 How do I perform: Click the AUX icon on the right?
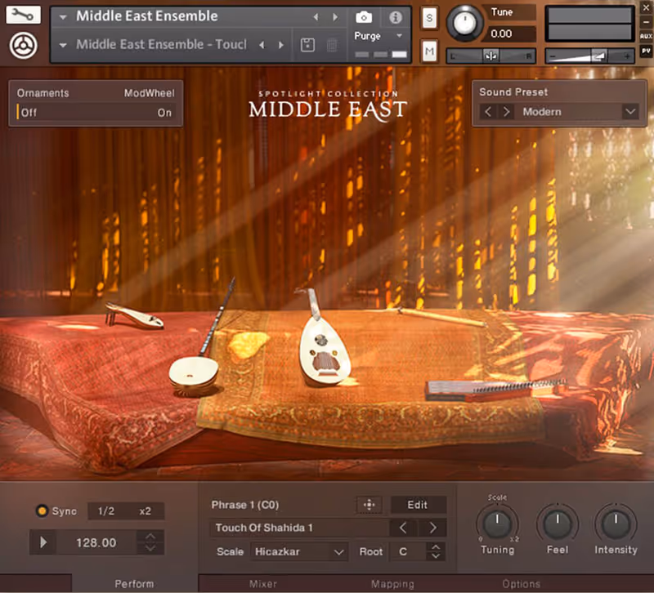click(646, 35)
